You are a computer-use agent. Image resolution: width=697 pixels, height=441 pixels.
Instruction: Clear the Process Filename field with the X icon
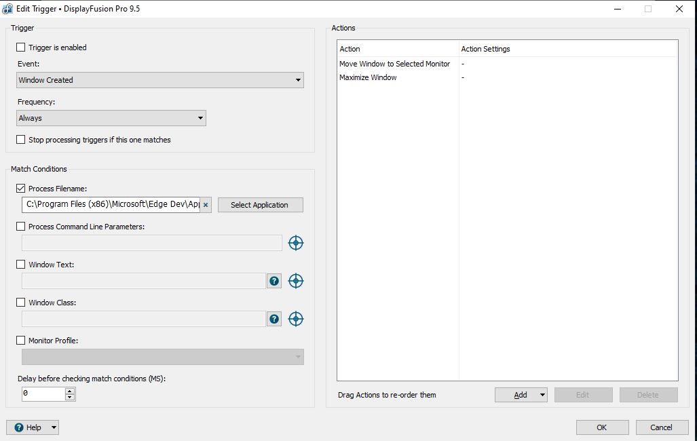pos(206,205)
